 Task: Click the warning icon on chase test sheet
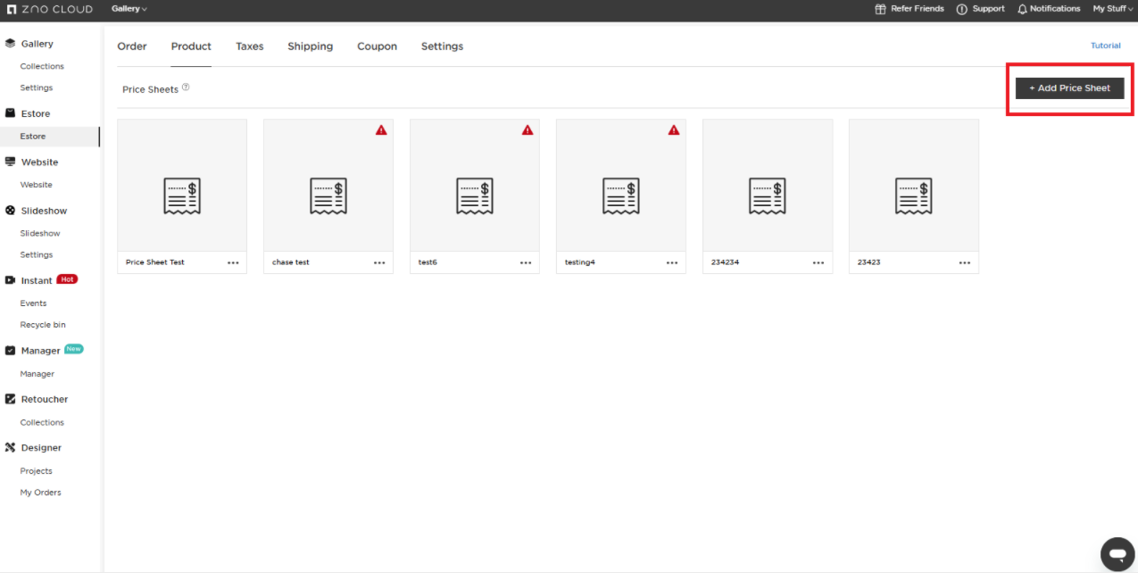click(x=381, y=130)
